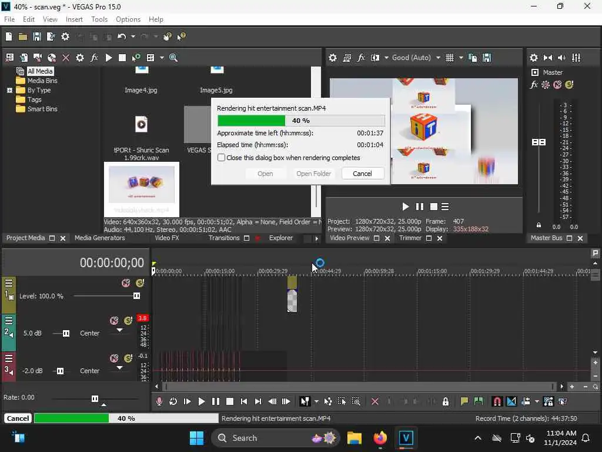Click Play in the timeline transport bar
This screenshot has height=452, width=602.
tap(201, 401)
